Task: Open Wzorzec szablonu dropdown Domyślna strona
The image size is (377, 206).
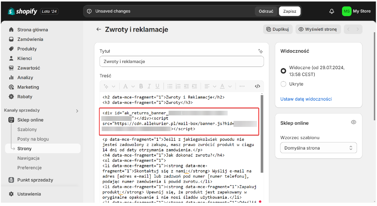Action: 319,148
